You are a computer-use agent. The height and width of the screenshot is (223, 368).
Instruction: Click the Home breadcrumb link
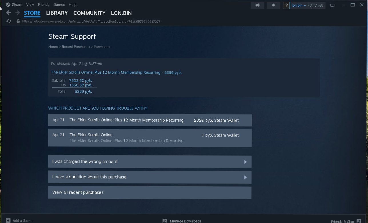(x=53, y=47)
